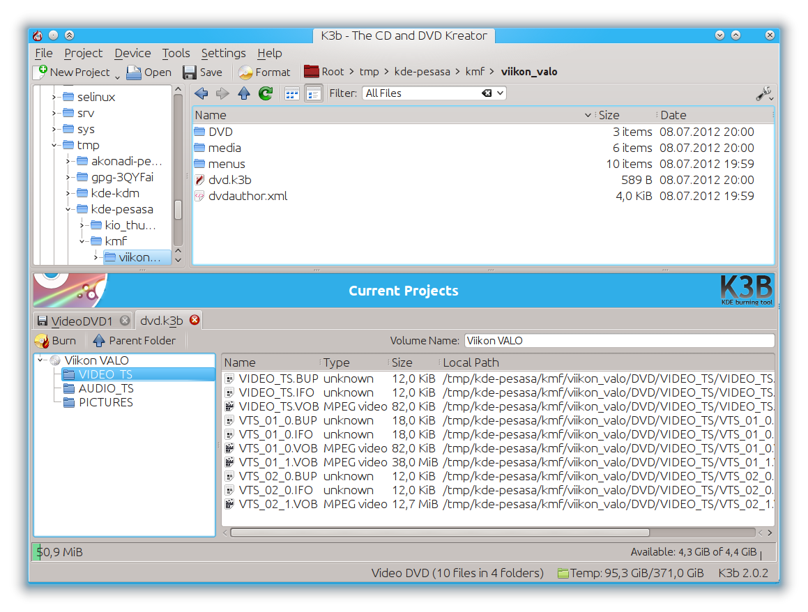The width and height of the screenshot is (808, 612).
Task: Clear the filter field text
Action: 487,93
